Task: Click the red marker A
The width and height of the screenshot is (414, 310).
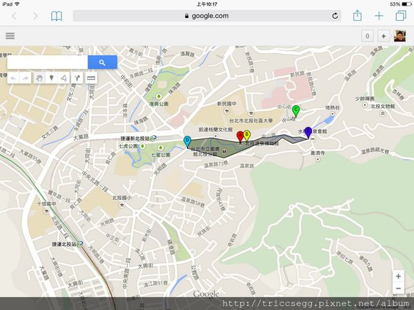Action: coord(239,137)
